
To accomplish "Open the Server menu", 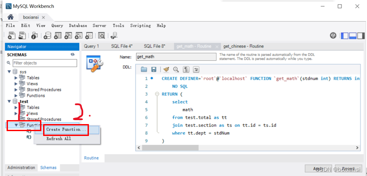I will pos(99,26).
